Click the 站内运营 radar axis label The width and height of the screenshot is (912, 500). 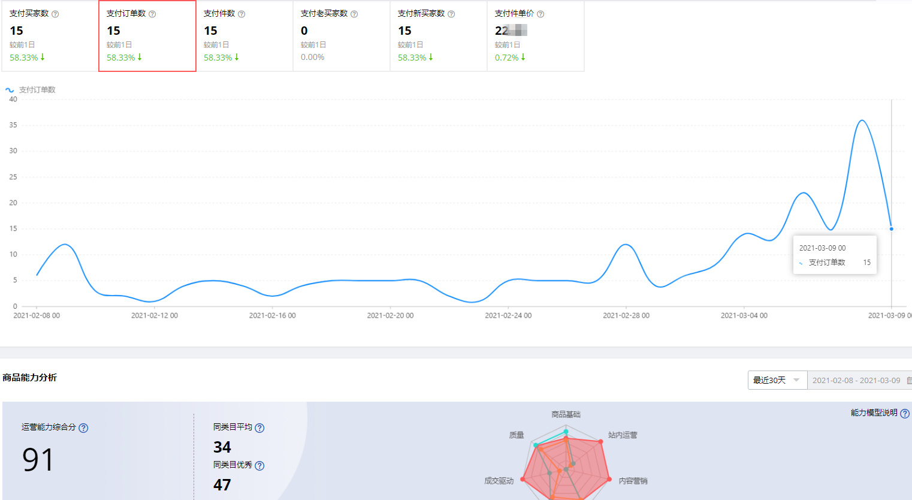pos(623,435)
